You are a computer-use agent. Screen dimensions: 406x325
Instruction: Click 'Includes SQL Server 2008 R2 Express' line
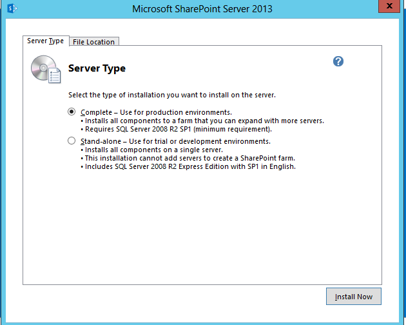tap(188, 166)
